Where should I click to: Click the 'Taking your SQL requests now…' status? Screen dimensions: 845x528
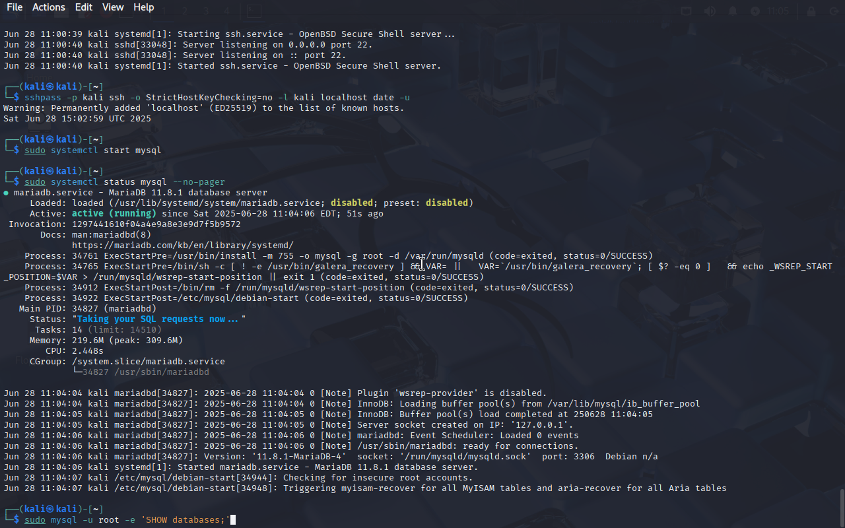[x=159, y=319]
